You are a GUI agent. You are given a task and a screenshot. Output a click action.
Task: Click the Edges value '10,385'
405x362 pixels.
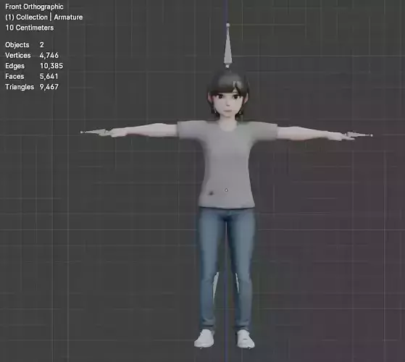[x=51, y=66]
